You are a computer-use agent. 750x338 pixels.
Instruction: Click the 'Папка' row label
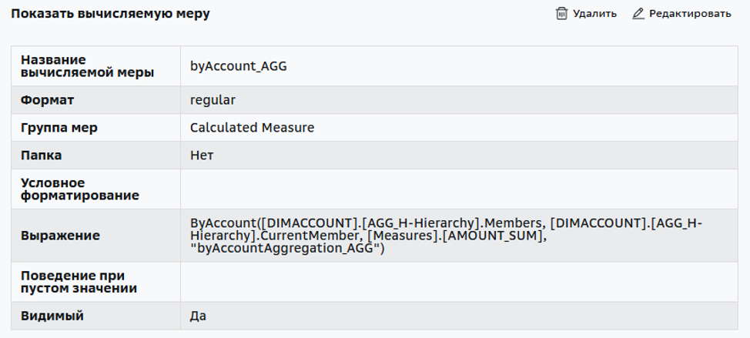(x=41, y=156)
